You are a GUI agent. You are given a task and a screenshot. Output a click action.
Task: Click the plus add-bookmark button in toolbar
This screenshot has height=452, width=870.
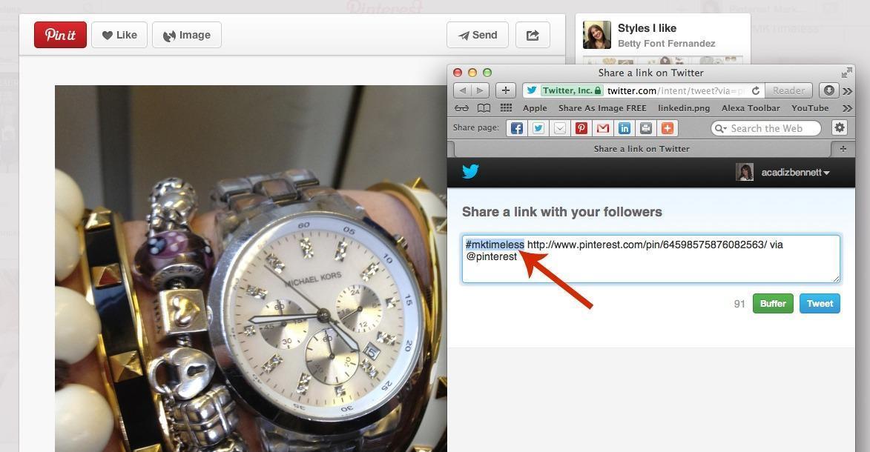pos(506,90)
